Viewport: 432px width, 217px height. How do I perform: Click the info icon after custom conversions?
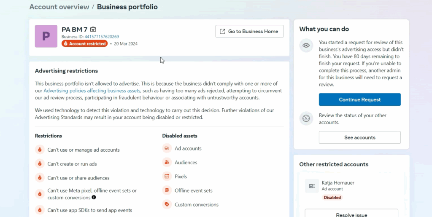click(94, 197)
